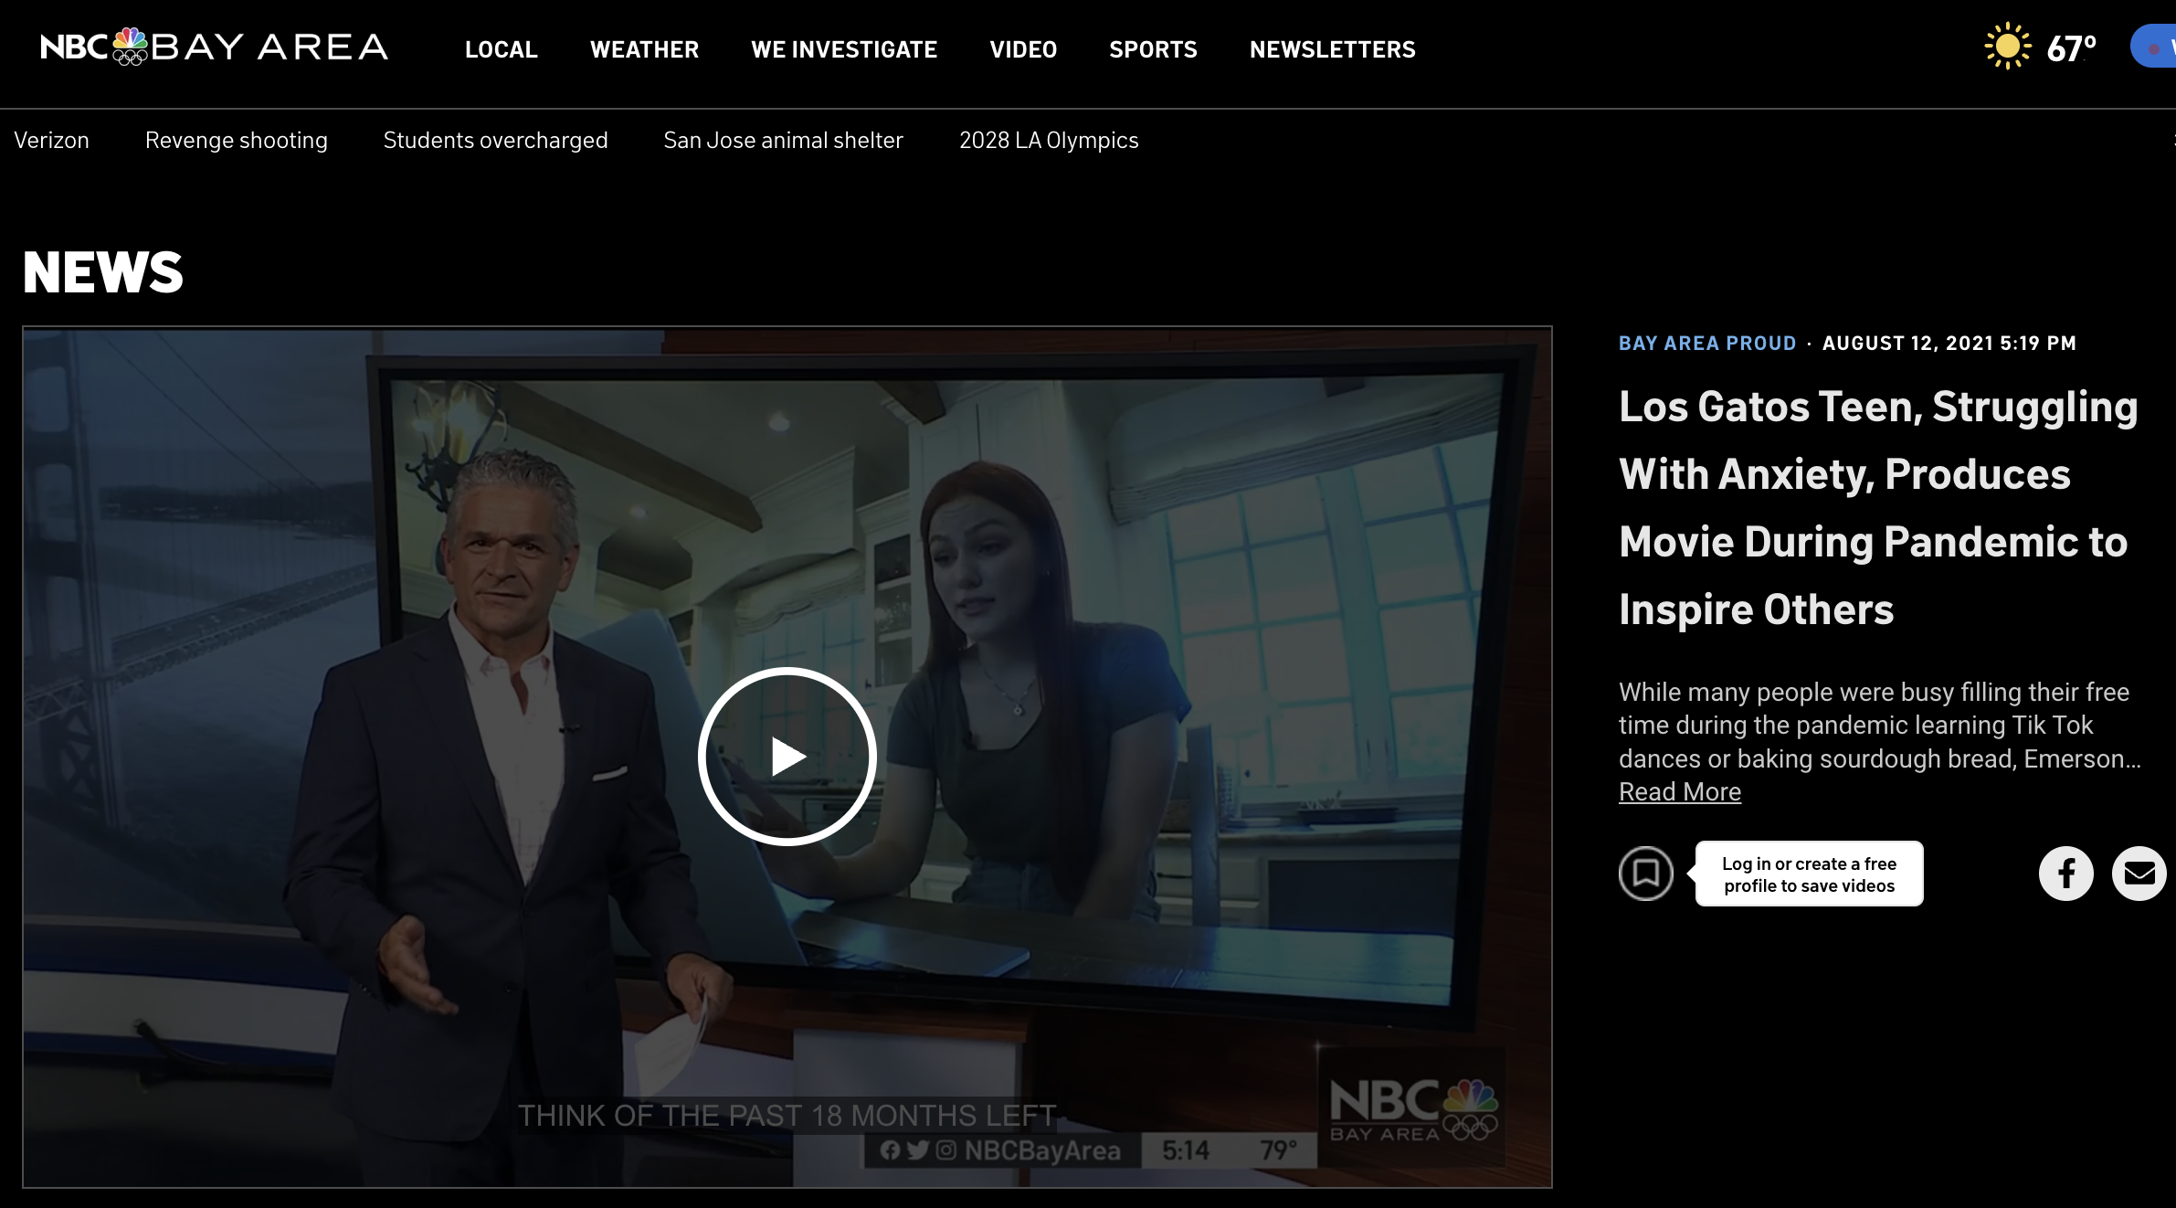Screen dimensions: 2176x1208
Task: Click the bookmark save video icon
Action: coord(1645,874)
